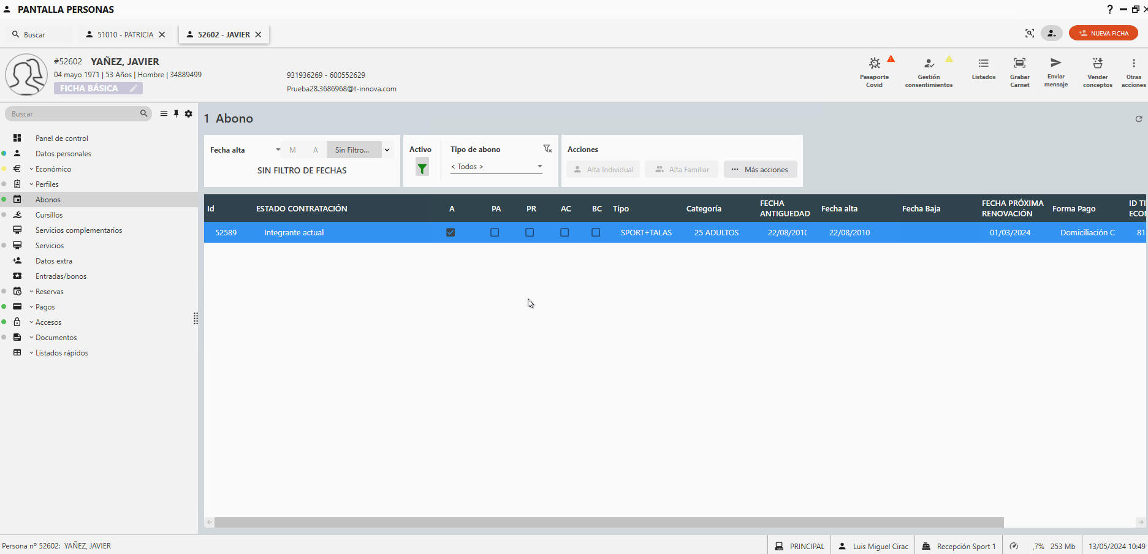Image resolution: width=1148 pixels, height=554 pixels.
Task: Open Panel de control
Action: [x=61, y=138]
